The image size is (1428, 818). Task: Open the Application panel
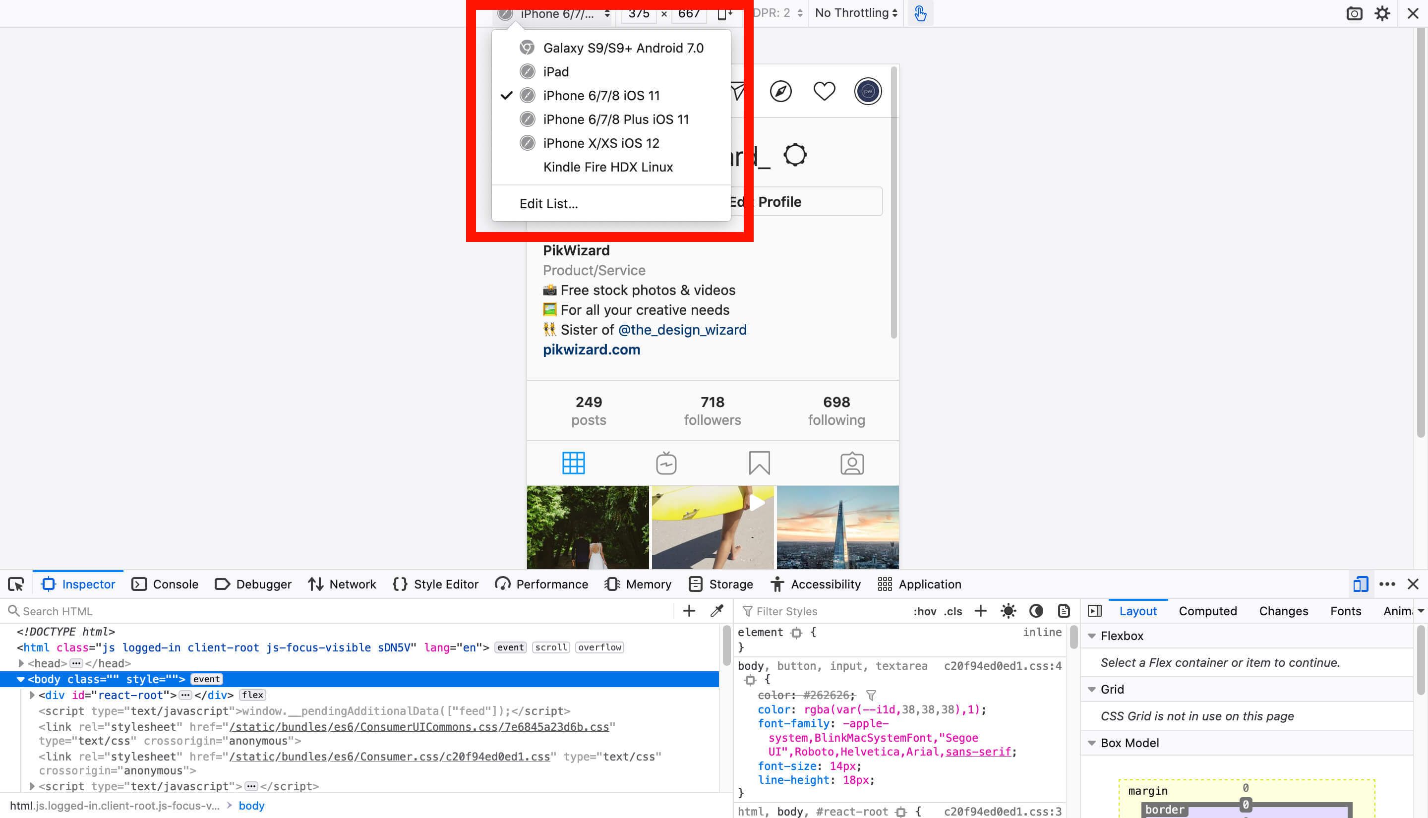[x=920, y=584]
